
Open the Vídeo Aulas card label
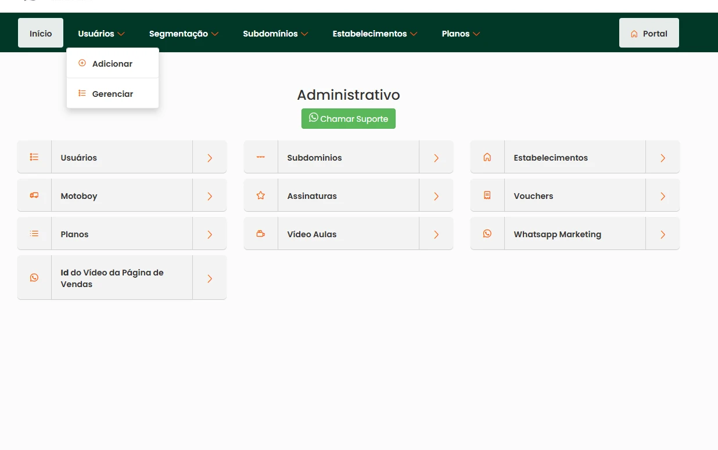[312, 234]
